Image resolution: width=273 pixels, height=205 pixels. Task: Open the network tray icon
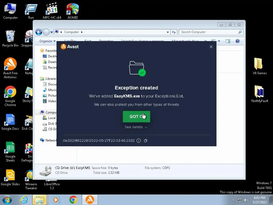point(240,200)
